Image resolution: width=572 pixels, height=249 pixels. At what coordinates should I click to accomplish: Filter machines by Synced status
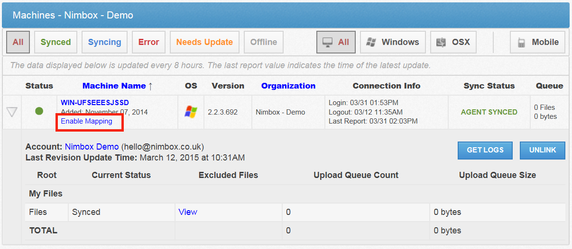pyautogui.click(x=55, y=42)
